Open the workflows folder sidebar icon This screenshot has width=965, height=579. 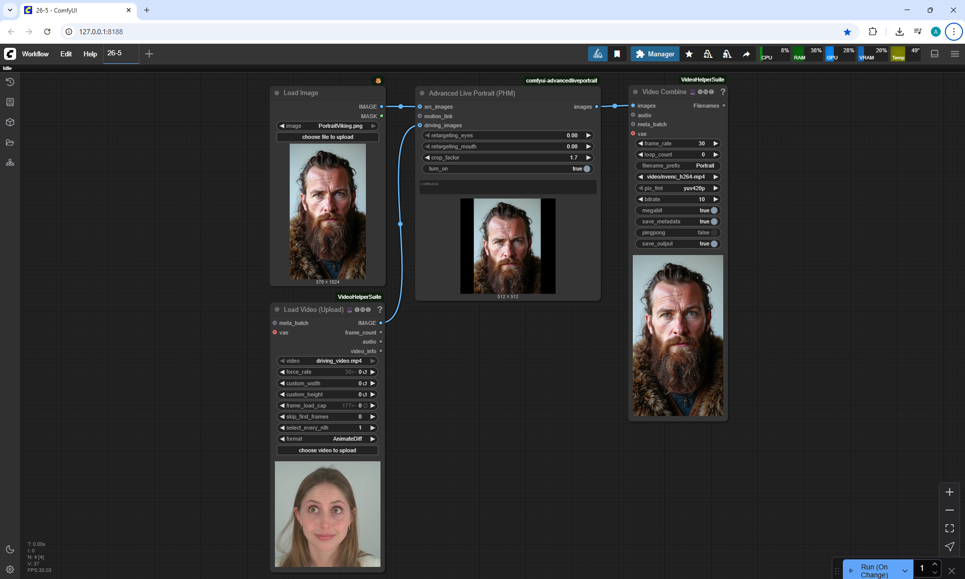[10, 142]
